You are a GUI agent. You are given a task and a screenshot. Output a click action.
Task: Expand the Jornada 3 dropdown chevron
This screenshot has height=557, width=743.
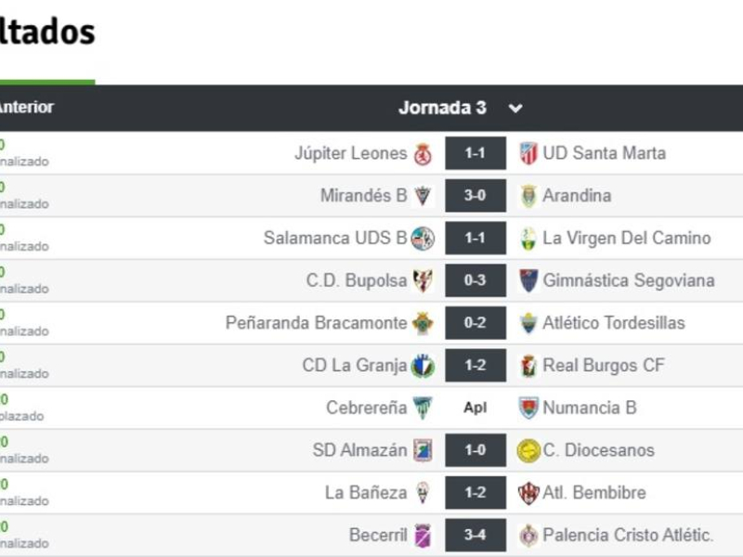(515, 109)
